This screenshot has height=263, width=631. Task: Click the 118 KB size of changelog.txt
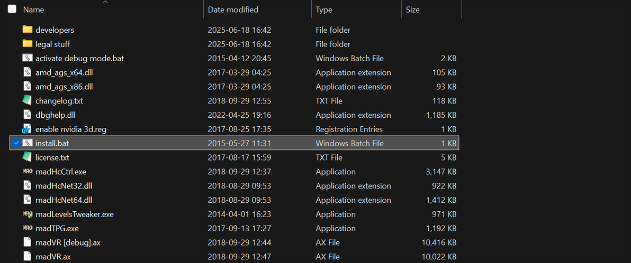click(x=444, y=101)
